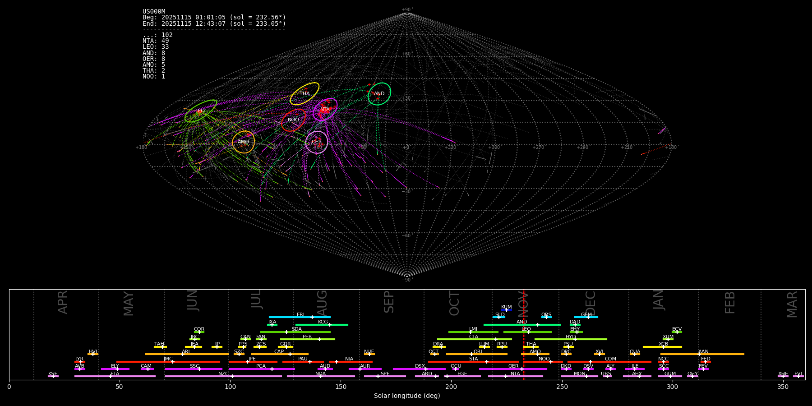Click the XCB yellow bar in timeline
This screenshot has width=812, height=406.
tap(662, 347)
